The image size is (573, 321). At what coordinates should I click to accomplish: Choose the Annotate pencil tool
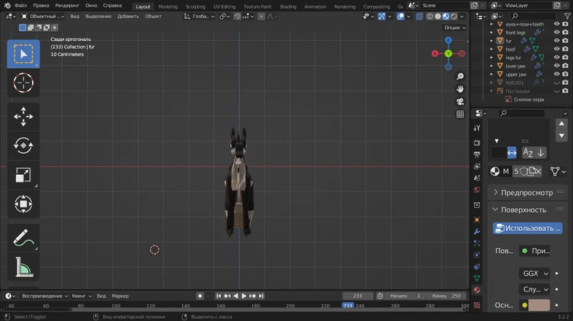coord(24,238)
